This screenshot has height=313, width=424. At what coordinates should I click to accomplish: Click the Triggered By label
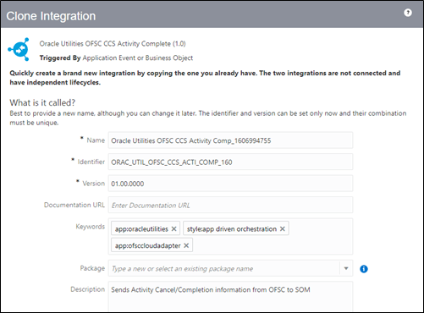60,58
